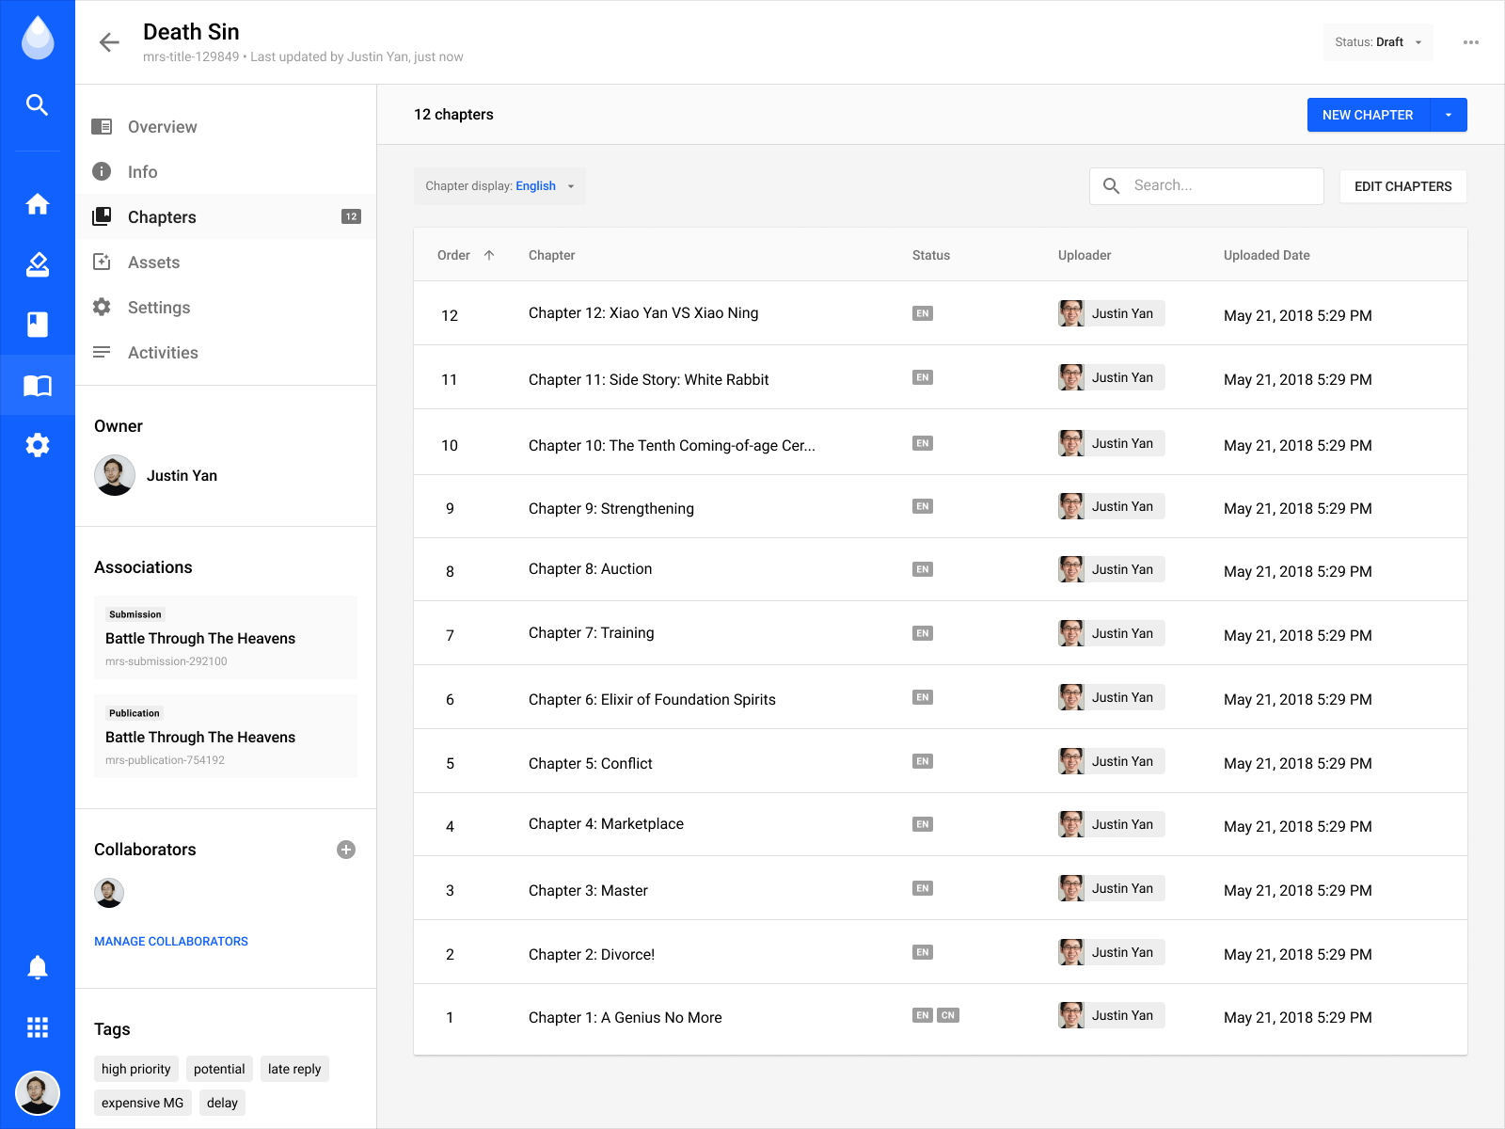Open Chapter display language dropdown
This screenshot has width=1505, height=1129.
pos(499,186)
